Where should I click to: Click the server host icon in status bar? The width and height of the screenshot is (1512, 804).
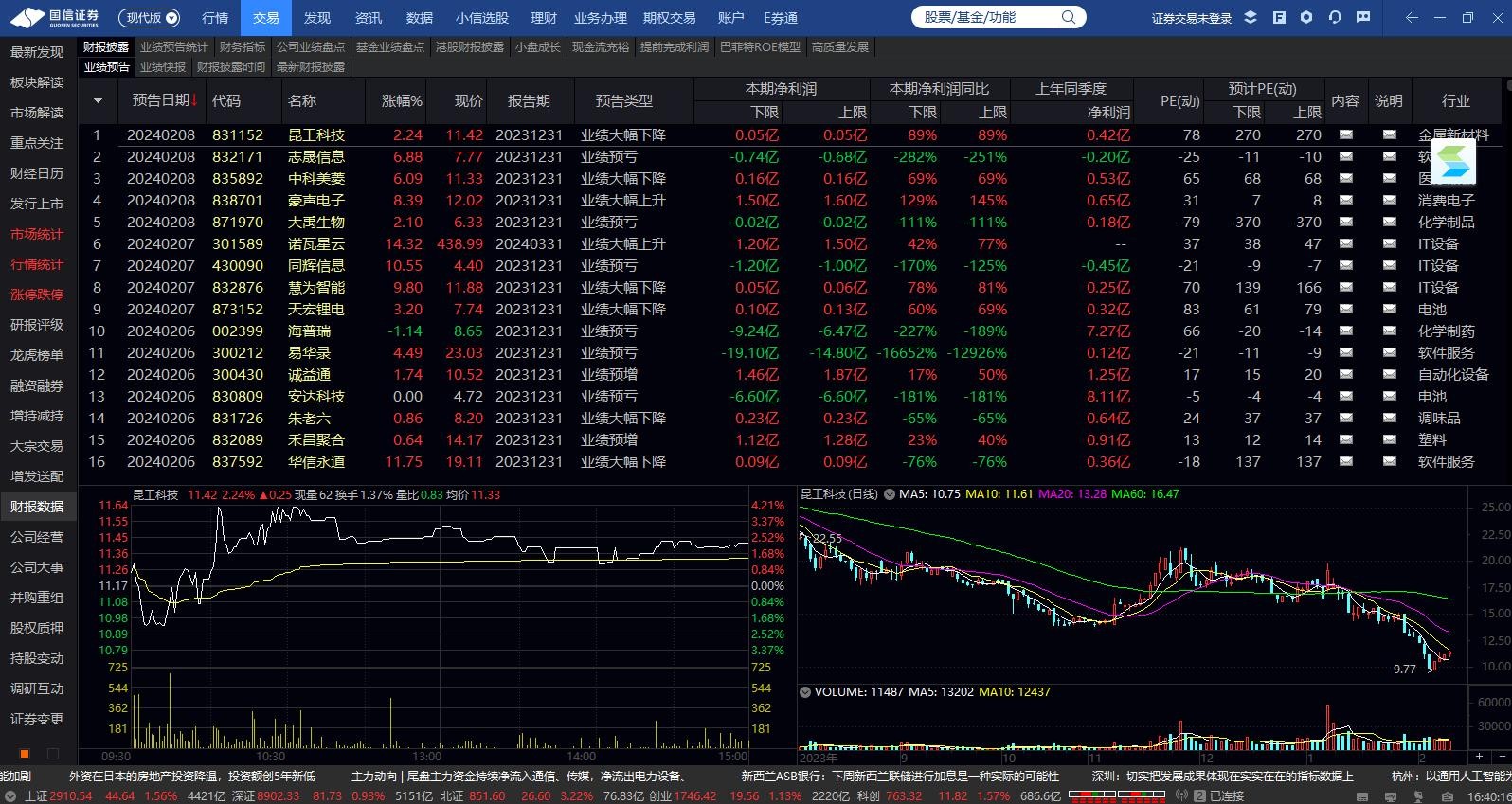1419,796
